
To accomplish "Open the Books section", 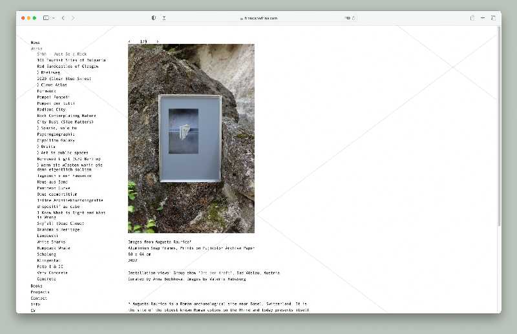I will coord(37,286).
